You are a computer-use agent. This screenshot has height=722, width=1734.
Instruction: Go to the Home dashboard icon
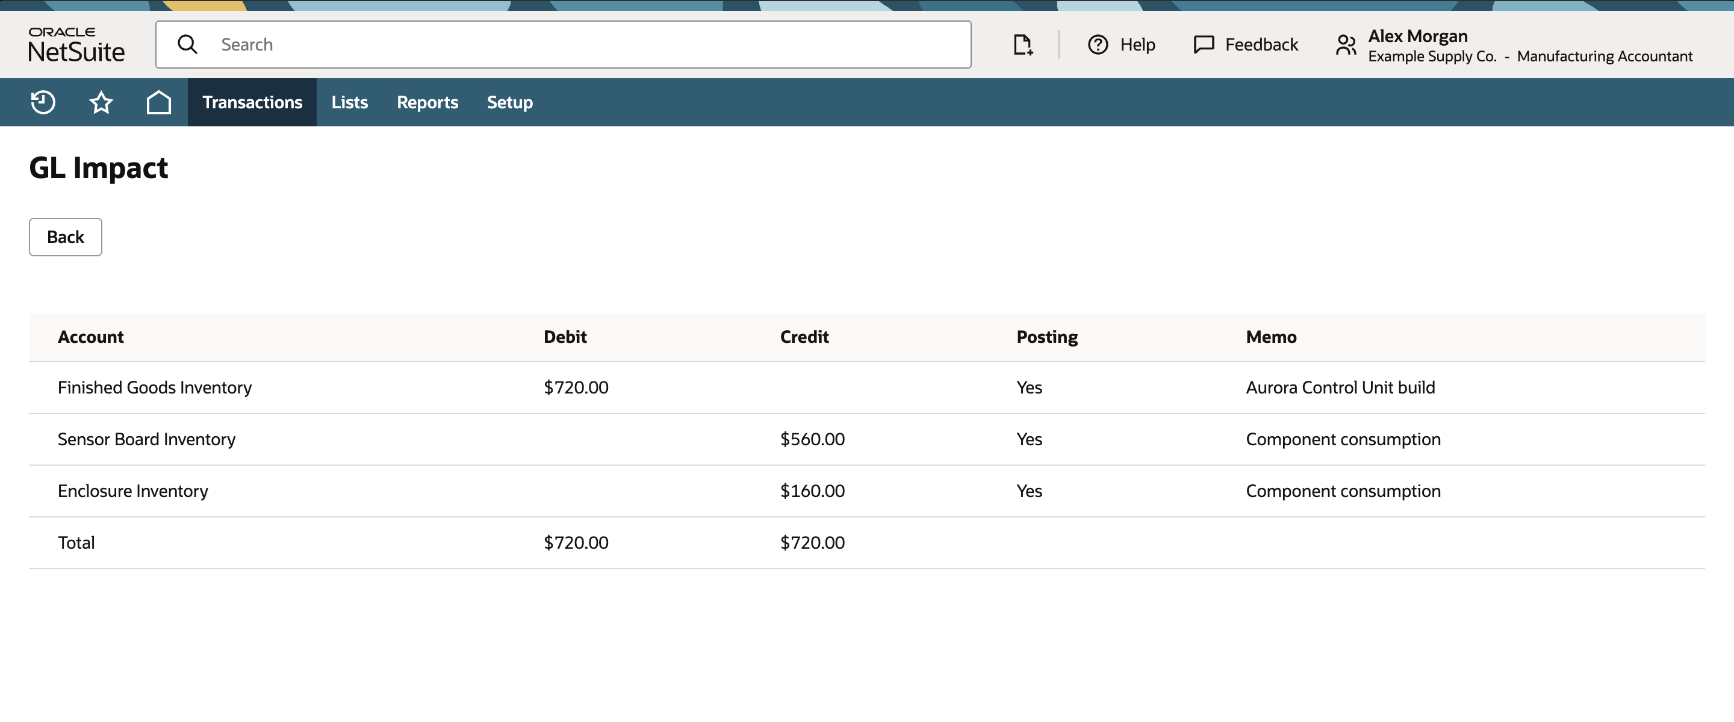pos(159,102)
